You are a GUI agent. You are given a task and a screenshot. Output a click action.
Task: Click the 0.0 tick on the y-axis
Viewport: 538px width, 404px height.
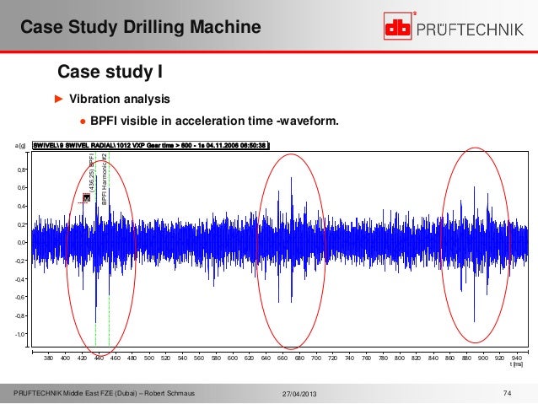[x=21, y=243]
